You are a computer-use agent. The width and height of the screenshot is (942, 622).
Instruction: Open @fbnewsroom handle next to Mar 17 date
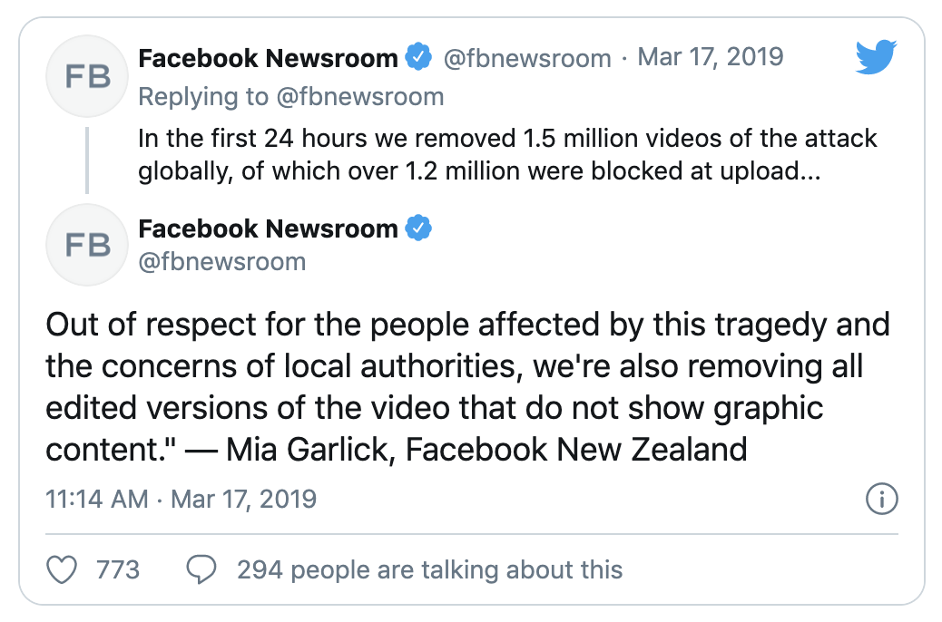coord(527,59)
